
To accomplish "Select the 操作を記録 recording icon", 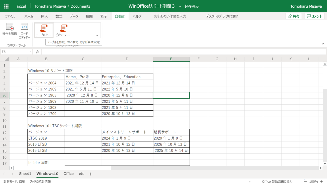I will tap(10, 29).
